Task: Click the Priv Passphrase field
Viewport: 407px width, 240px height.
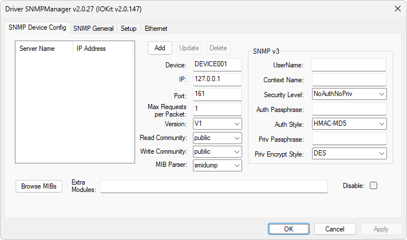Action: coord(349,139)
